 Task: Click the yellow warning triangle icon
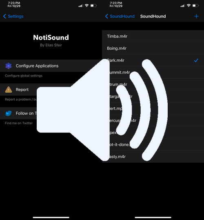tap(9, 89)
